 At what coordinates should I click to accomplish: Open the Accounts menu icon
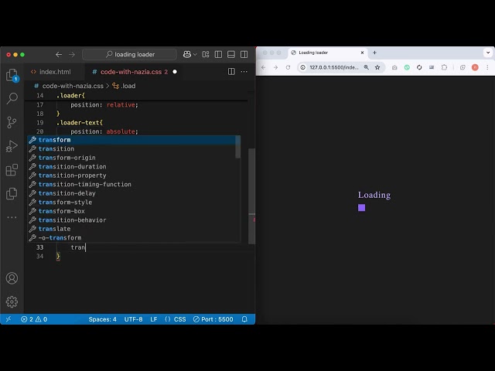point(12,278)
